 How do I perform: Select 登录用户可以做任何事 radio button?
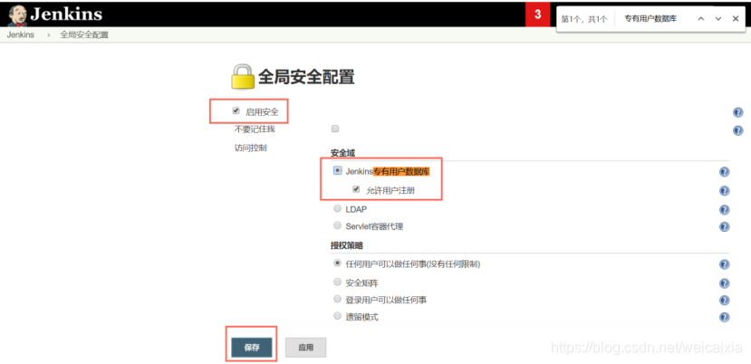338,299
